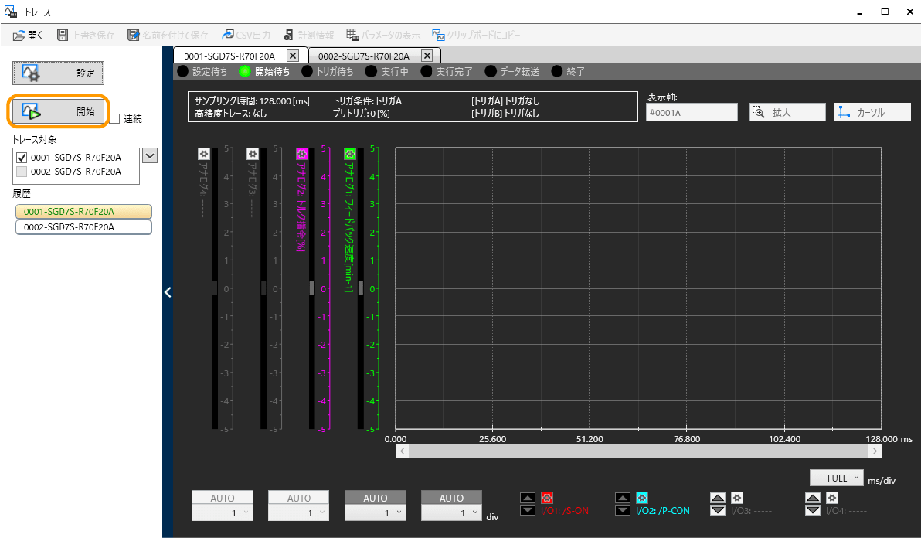Click the クリップボードにコピー toolbar icon
This screenshot has width=921, height=538.
click(x=438, y=36)
